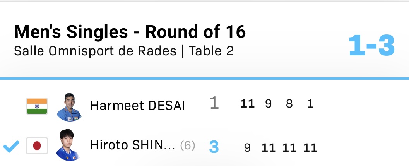409x166 pixels.
Task: Click Desai's third game score of 8
Action: point(289,104)
